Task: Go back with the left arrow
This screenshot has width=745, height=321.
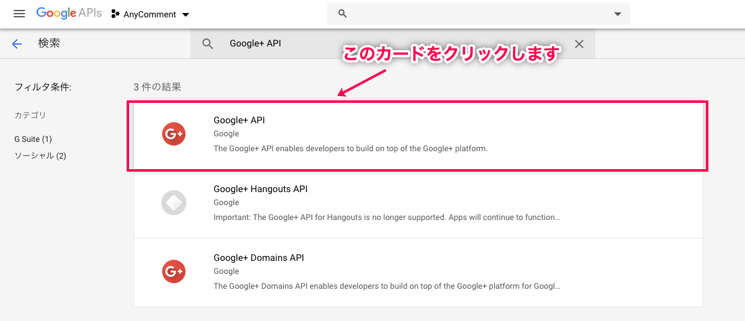Action: pyautogui.click(x=17, y=43)
